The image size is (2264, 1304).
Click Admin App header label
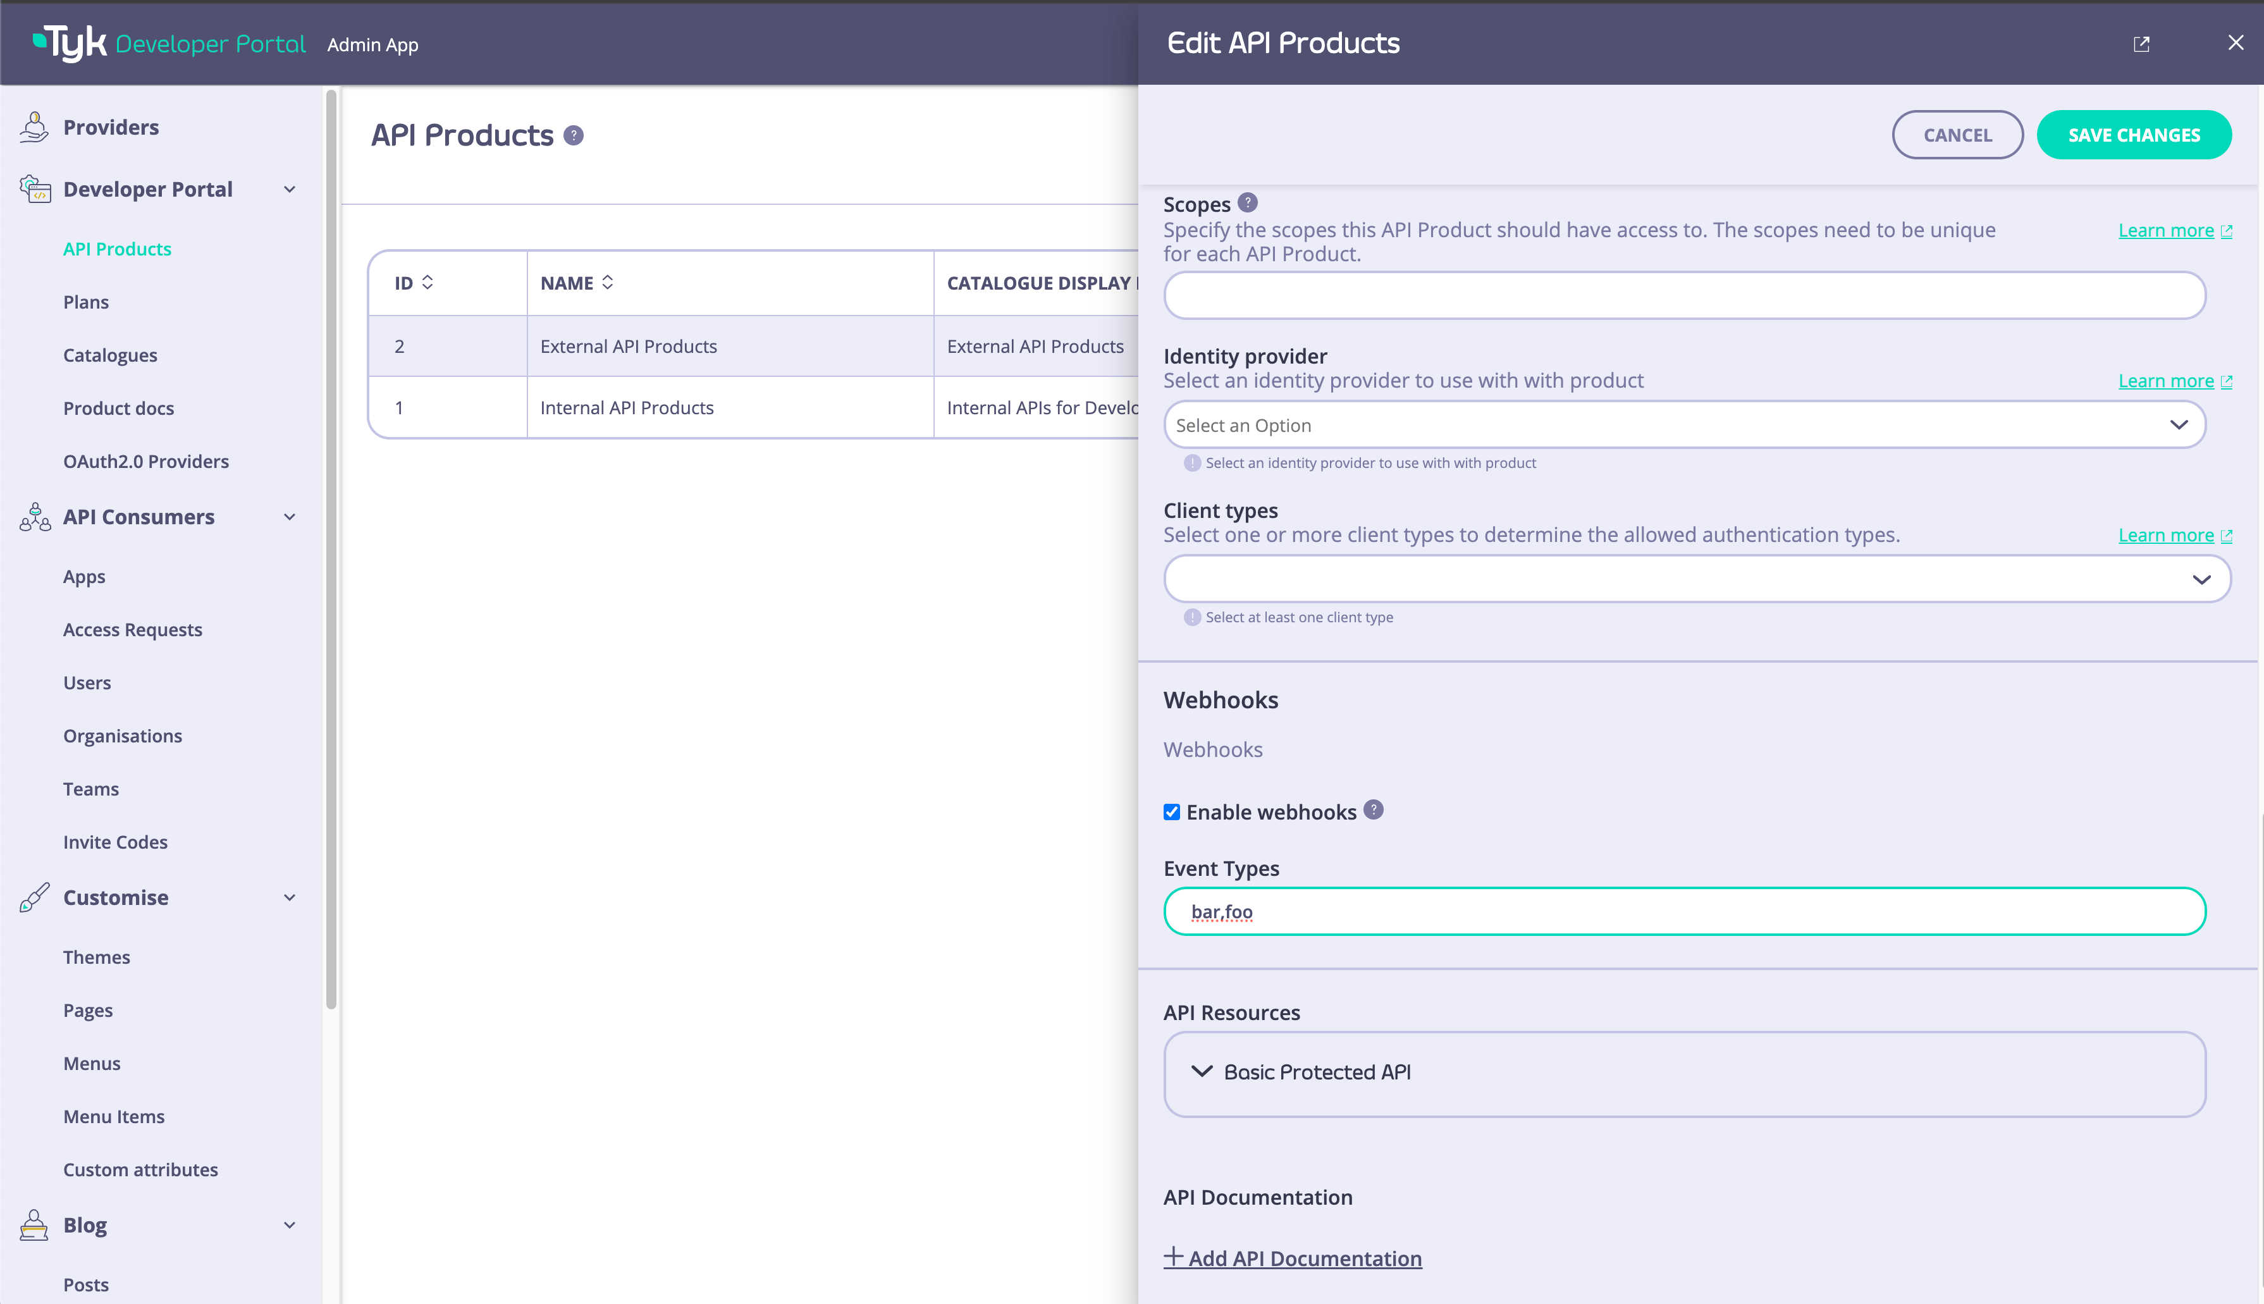point(372,45)
